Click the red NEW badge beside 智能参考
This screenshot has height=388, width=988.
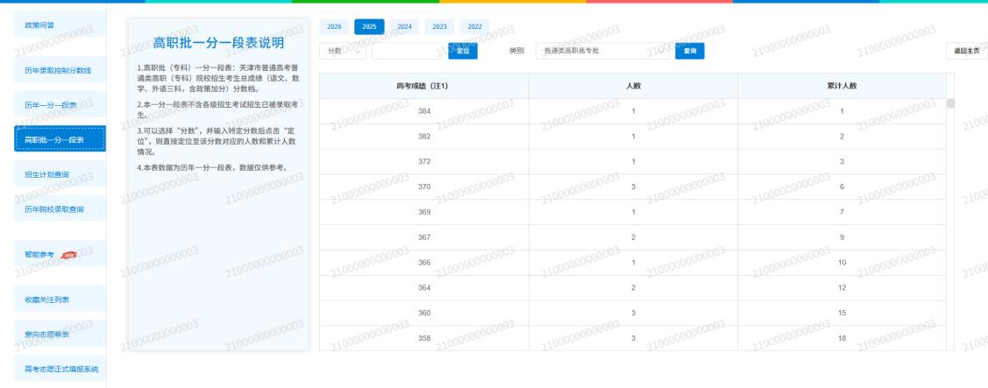click(x=68, y=255)
